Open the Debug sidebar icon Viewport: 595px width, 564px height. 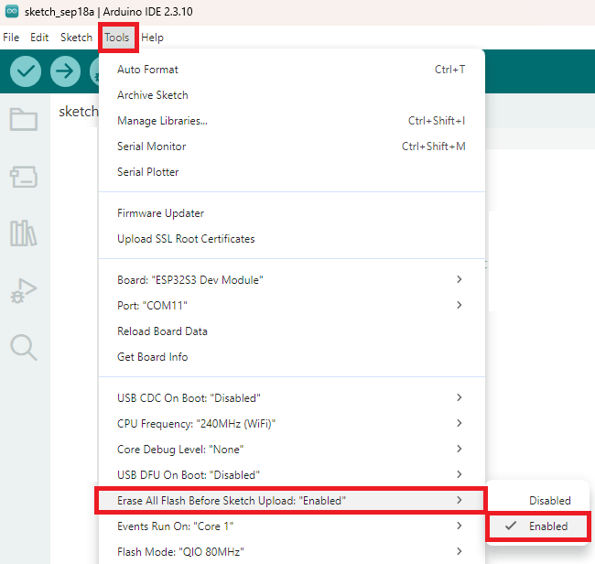click(24, 290)
